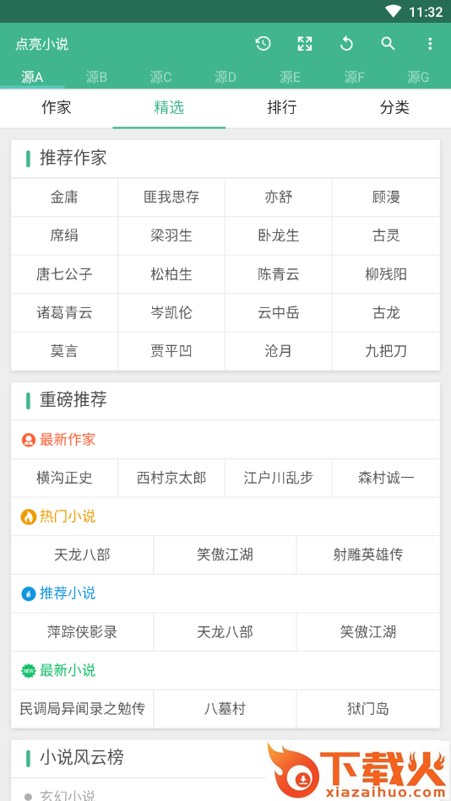Tap the flame icon beside 热门小说
451x801 pixels.
tap(28, 517)
